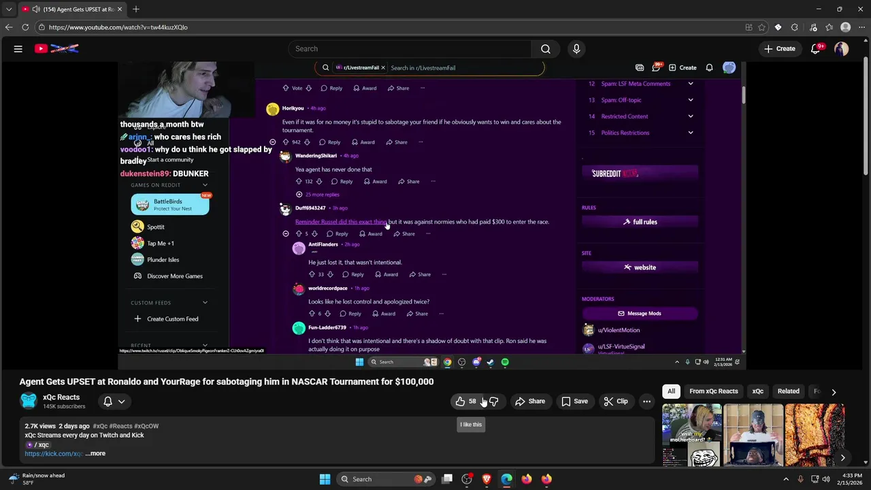Expand rule 12 Spam: LSF Meta Comments

point(690,84)
